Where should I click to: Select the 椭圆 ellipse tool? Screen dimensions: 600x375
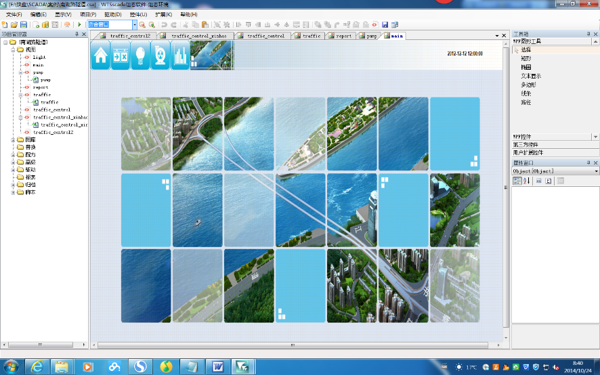click(526, 67)
